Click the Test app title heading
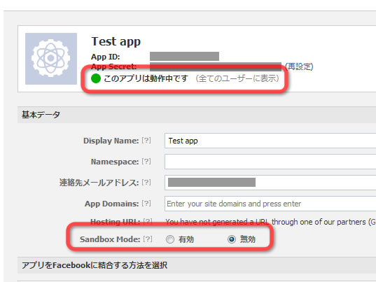 coord(116,42)
